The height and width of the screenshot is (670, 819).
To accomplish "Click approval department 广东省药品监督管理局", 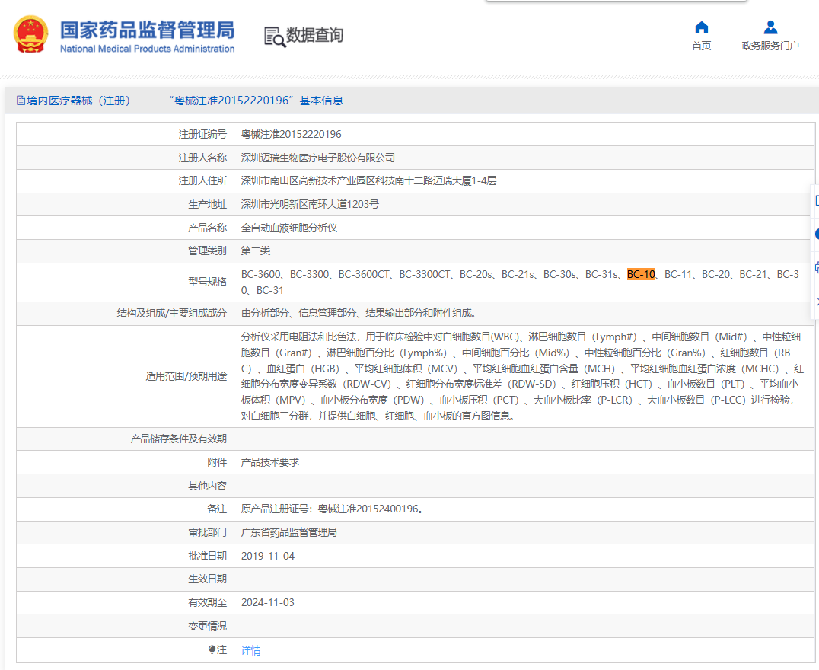I will (288, 532).
